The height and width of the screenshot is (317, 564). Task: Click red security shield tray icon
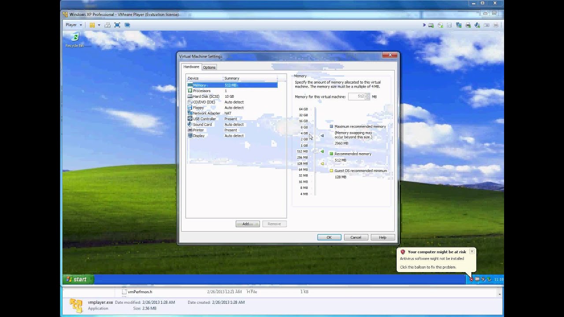(x=471, y=279)
